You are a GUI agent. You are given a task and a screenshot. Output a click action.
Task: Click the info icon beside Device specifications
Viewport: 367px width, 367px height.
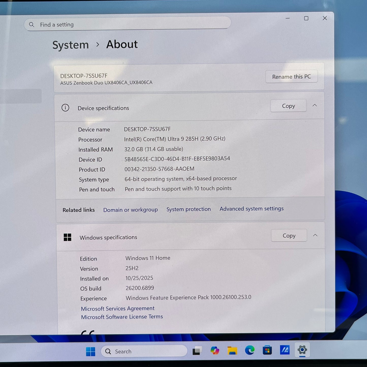pyautogui.click(x=65, y=108)
